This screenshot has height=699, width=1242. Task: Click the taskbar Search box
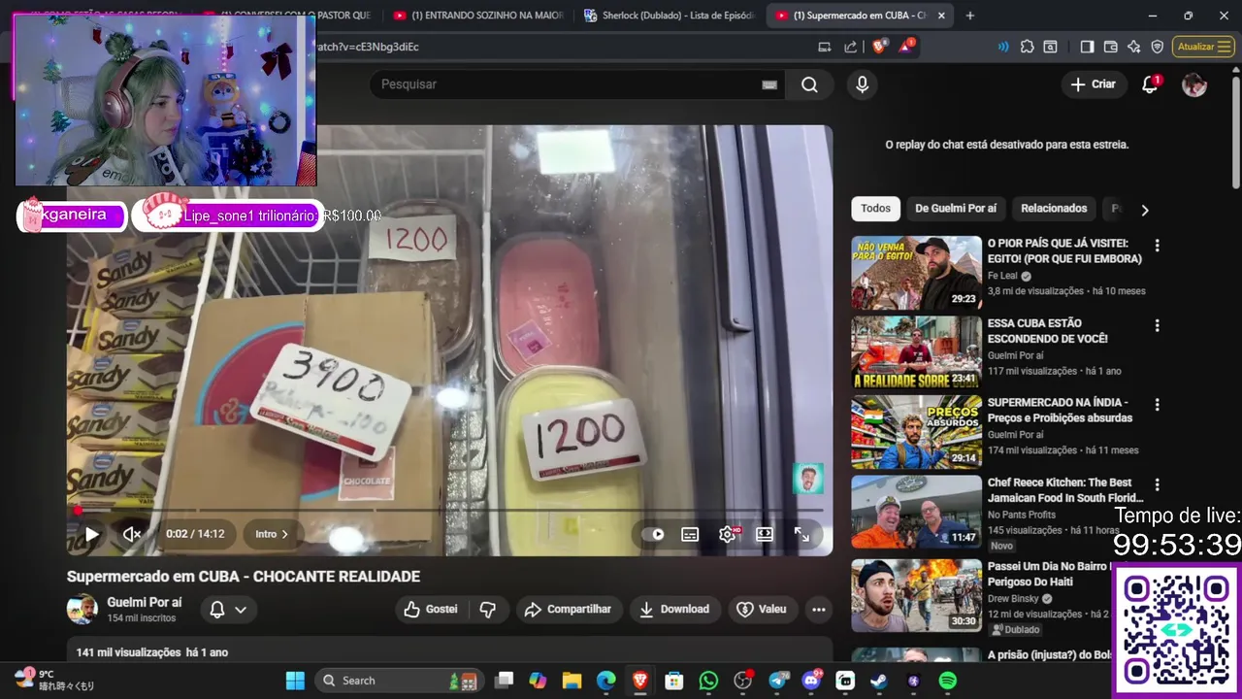[398, 681]
